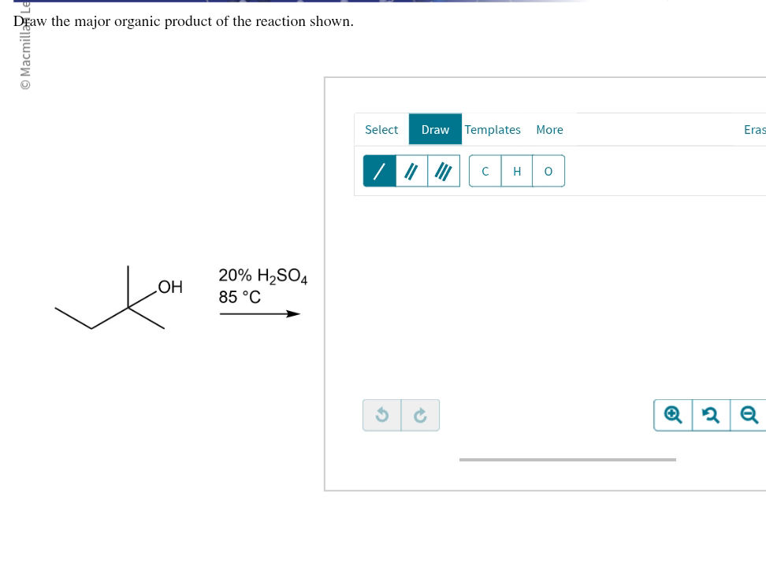Toggle the Carbon atom button
The height and width of the screenshot is (574, 766).
point(485,171)
